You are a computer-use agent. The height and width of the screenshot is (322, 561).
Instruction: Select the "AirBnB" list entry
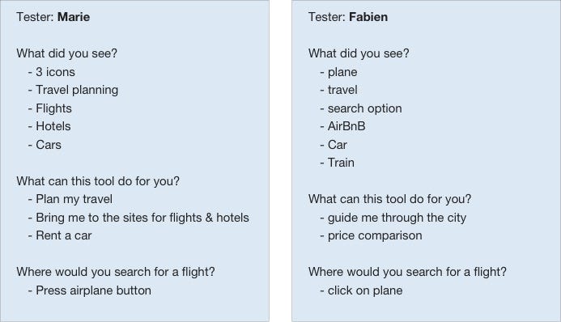[x=346, y=126]
